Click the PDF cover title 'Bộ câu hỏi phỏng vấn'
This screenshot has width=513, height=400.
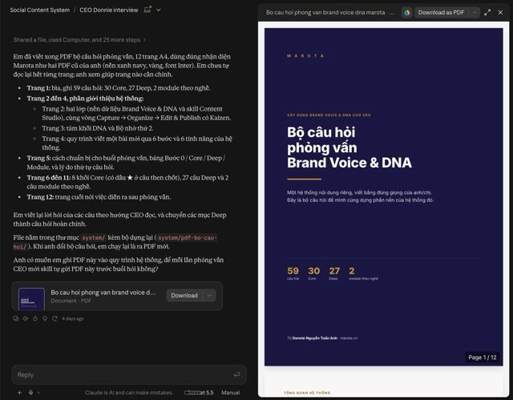coord(322,140)
